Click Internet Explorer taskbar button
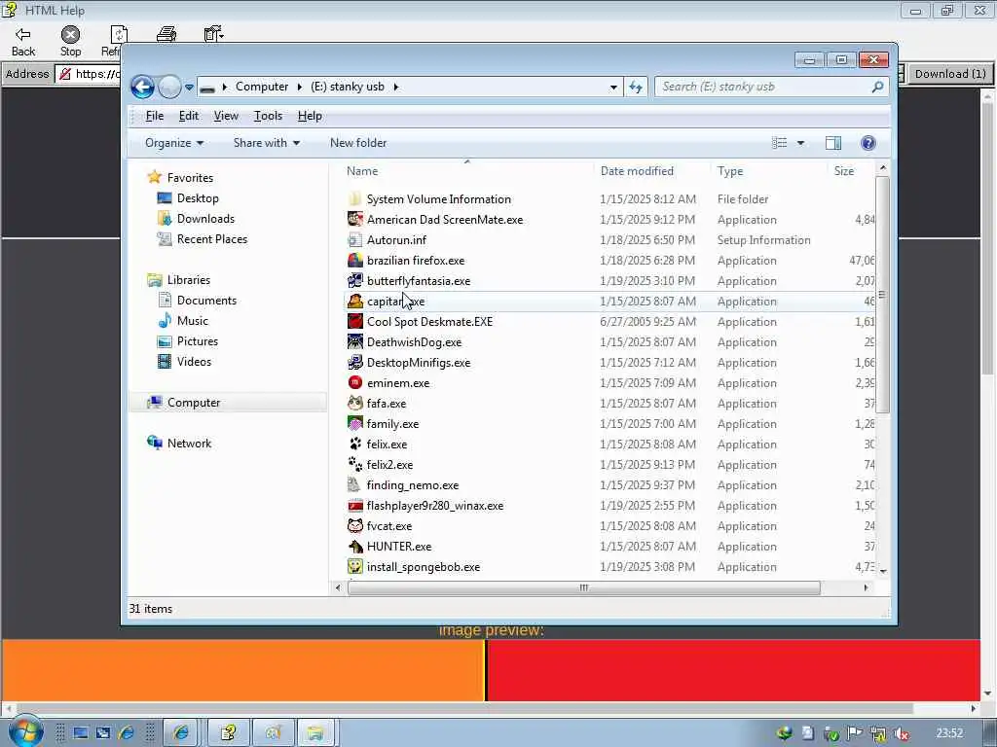Viewport: 997px width, 747px height. (x=181, y=733)
